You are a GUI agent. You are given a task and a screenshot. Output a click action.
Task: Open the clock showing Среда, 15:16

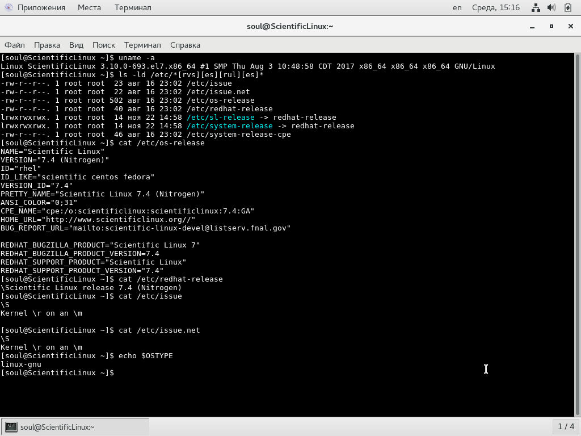(x=496, y=7)
